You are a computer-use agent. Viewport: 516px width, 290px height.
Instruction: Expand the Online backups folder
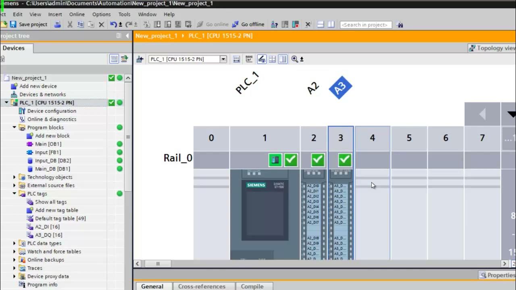pos(14,260)
